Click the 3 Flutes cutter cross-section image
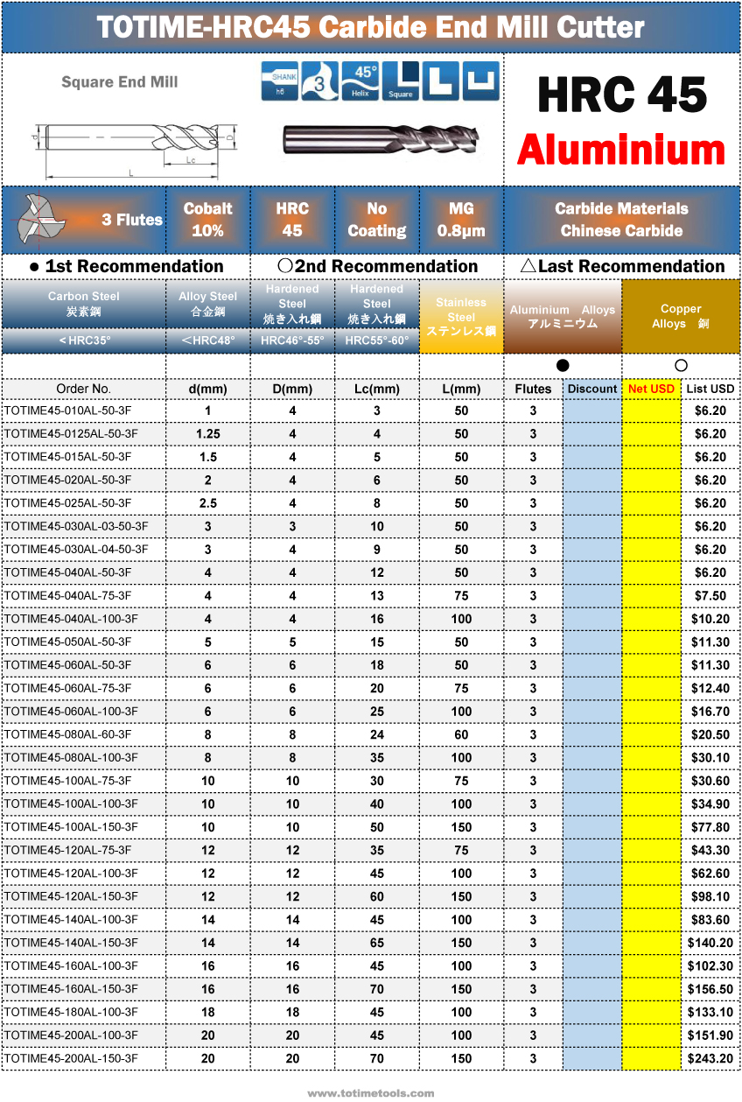This screenshot has height=1102, width=742. tap(41, 219)
